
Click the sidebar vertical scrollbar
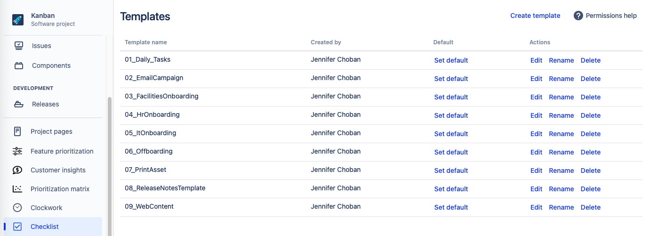(x=110, y=165)
